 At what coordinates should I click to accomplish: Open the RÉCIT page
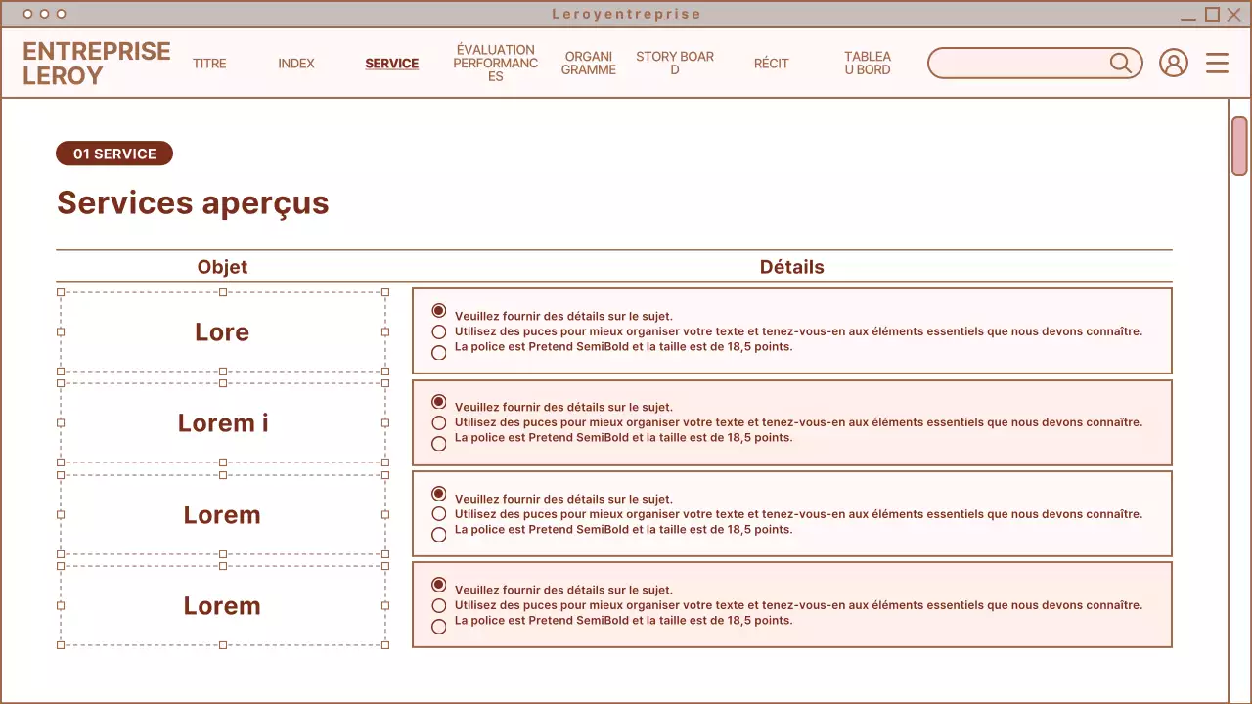[x=772, y=63]
